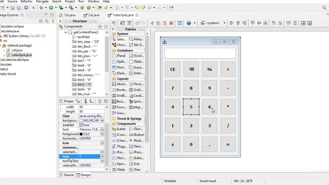Click the green Run launch icon
Viewport: 329px width, 185px height.
[51, 8]
